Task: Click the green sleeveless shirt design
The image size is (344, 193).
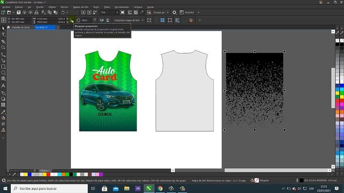Action: coord(108,91)
